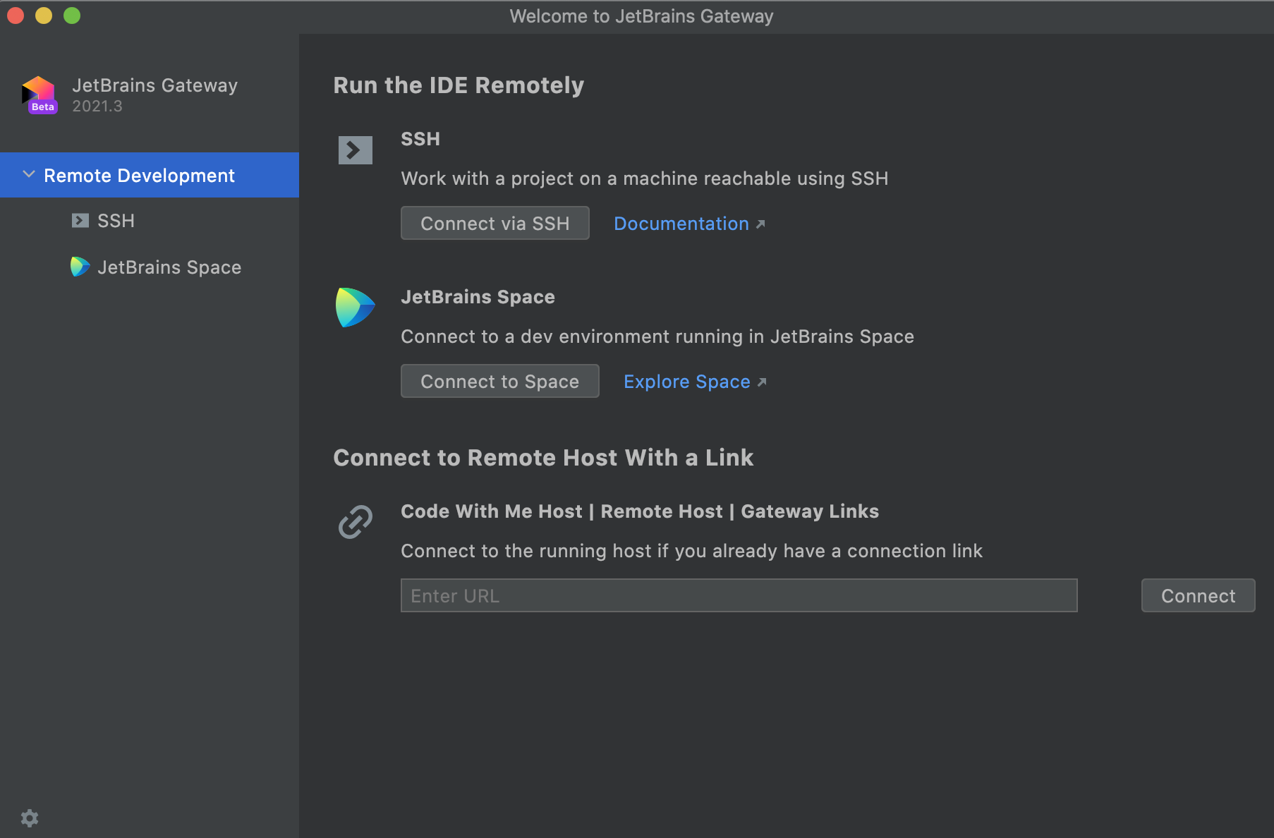
Task: Click the external arrow beside Documentation
Action: pyautogui.click(x=760, y=224)
